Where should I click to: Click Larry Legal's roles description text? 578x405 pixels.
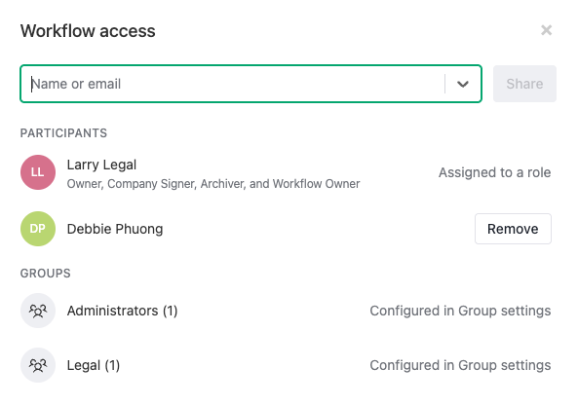(x=213, y=184)
